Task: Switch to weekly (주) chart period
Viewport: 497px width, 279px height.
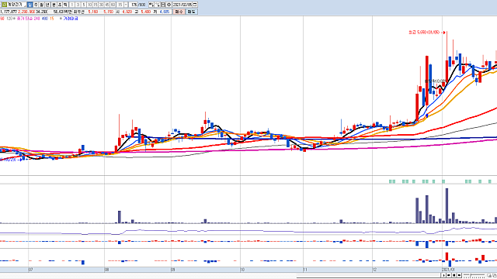Action: pos(36,5)
